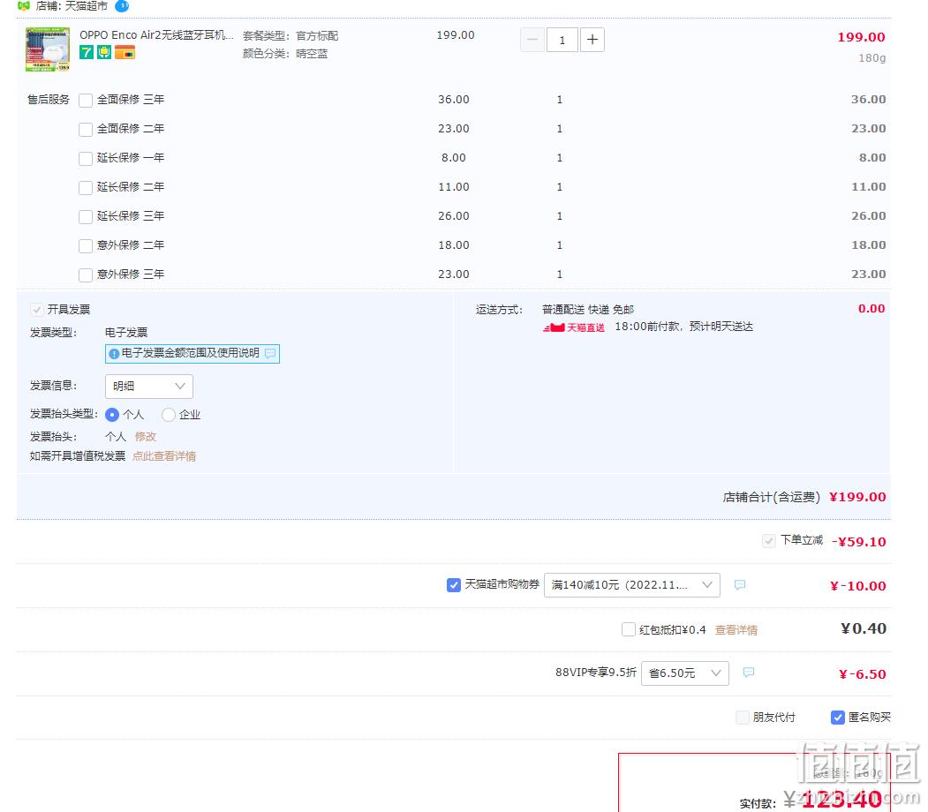Click 套餐类型: 官方标配 text
Image resolution: width=928 pixels, height=812 pixels.
pos(290,35)
